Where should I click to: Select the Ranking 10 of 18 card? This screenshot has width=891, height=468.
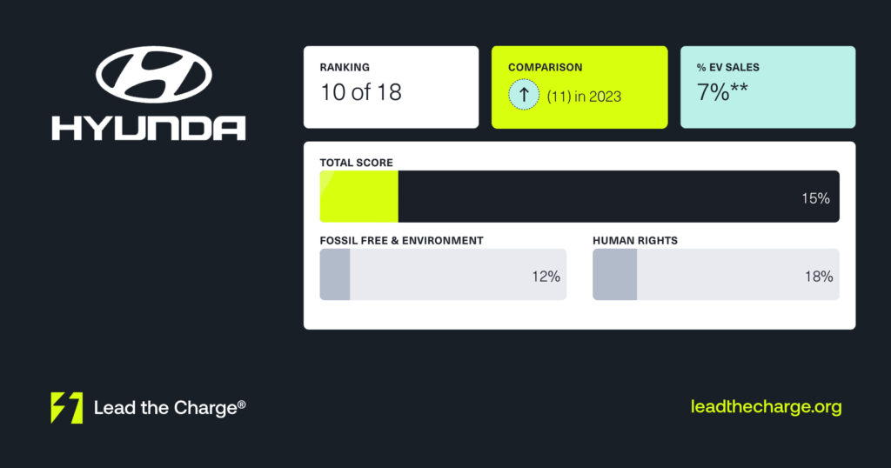[x=391, y=87]
